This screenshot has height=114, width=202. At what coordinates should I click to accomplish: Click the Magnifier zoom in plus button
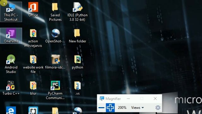click(110, 108)
